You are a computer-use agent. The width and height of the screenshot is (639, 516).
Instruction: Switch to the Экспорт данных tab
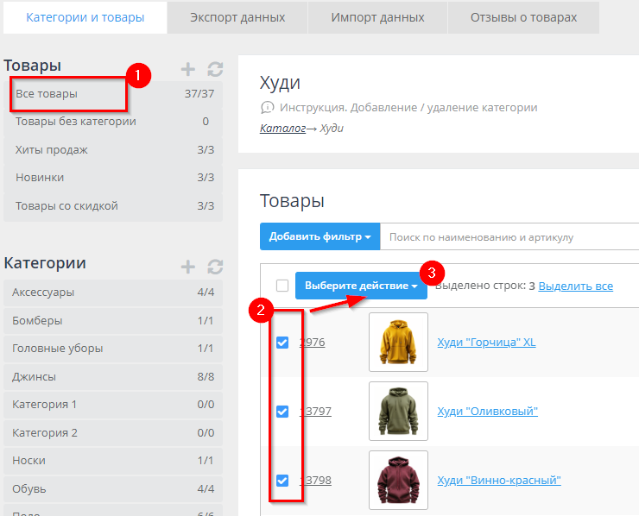[237, 17]
